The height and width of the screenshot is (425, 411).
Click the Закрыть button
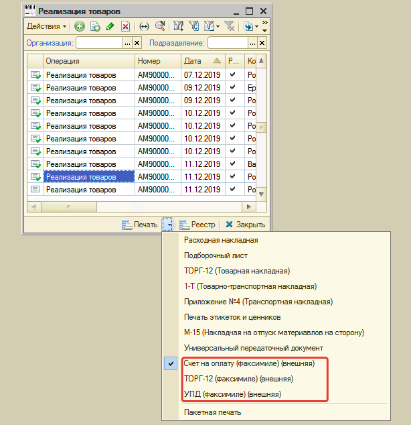246,225
